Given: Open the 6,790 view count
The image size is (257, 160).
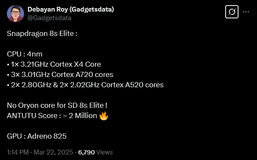Looking at the screenshot, I should click(x=86, y=152).
